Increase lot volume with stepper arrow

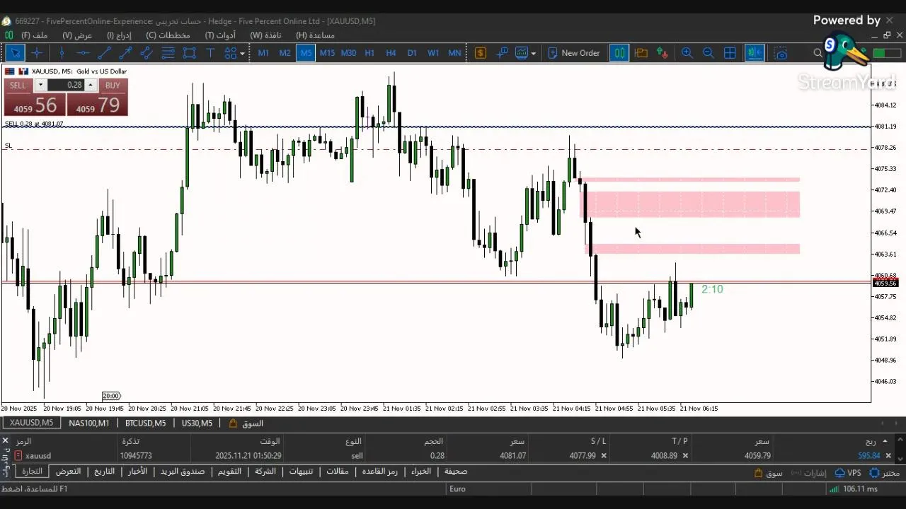click(90, 85)
